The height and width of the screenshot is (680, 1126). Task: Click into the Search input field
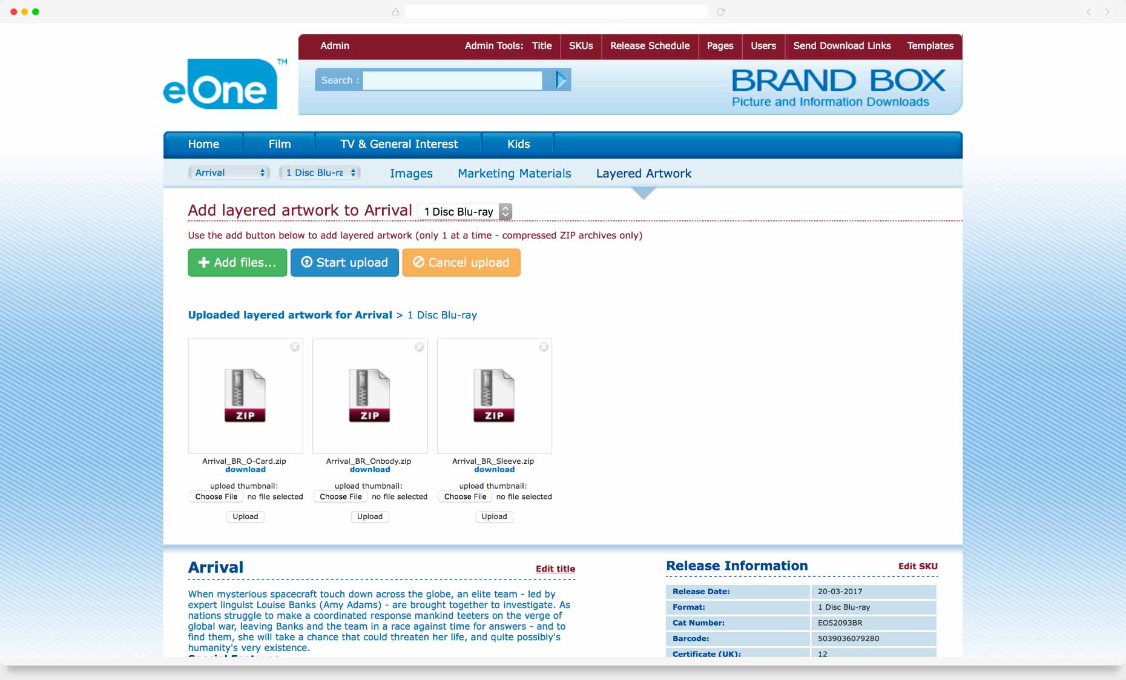pos(452,80)
